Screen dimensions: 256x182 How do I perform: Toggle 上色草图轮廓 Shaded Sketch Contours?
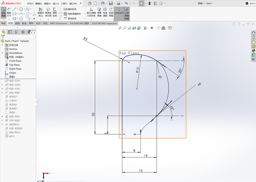coord(127,14)
